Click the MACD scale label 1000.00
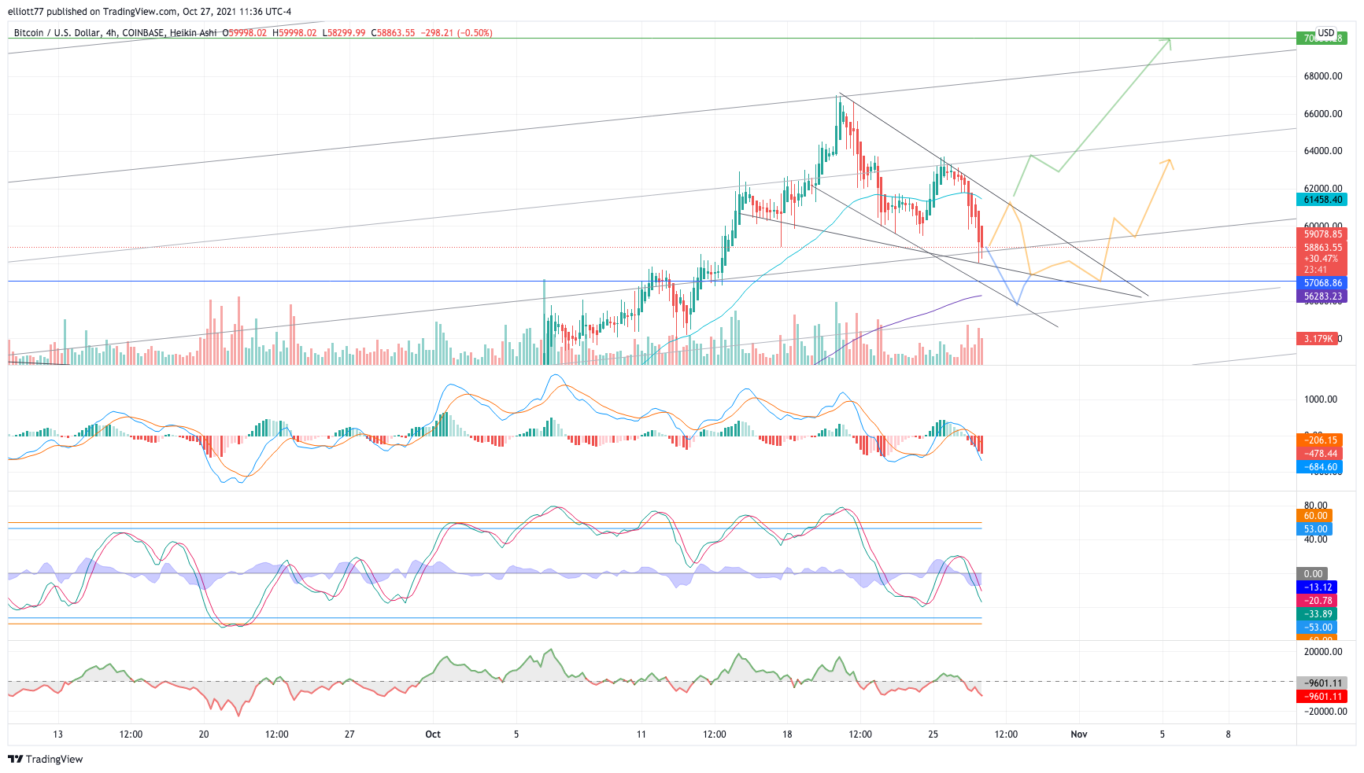Image resolution: width=1364 pixels, height=773 pixels. (x=1321, y=399)
